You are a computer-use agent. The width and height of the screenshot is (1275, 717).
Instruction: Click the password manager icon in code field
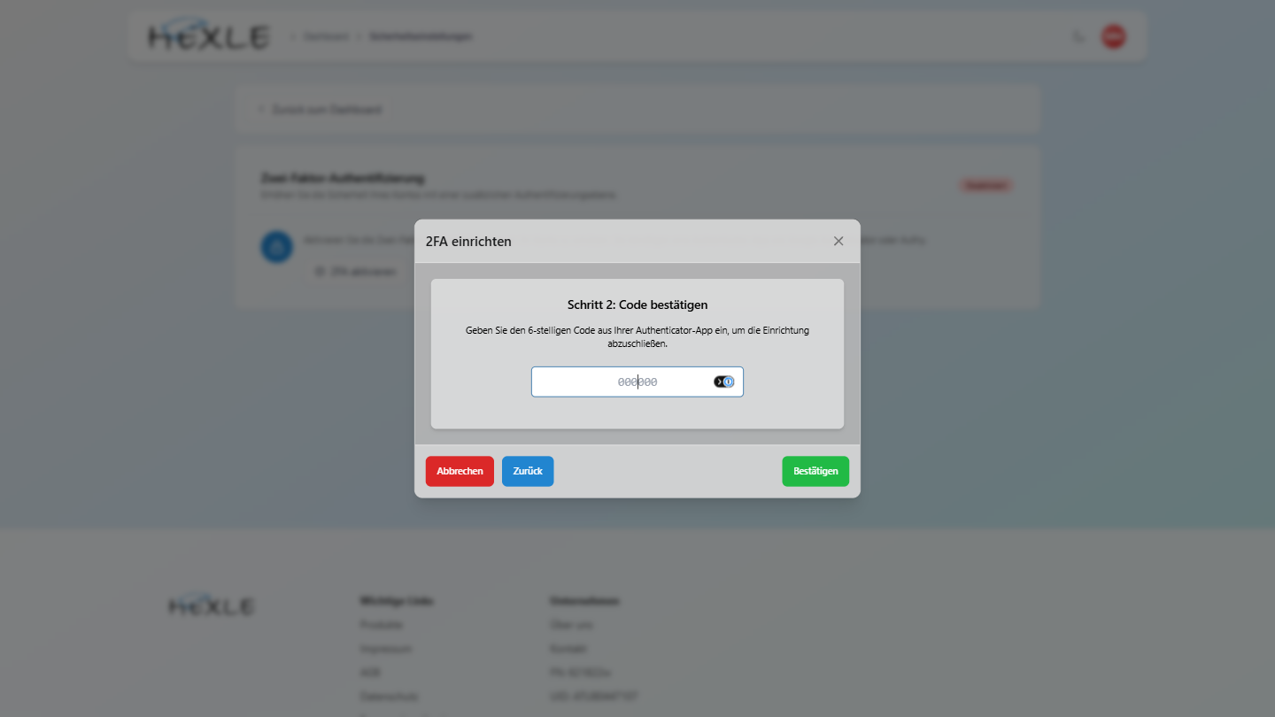click(x=724, y=382)
